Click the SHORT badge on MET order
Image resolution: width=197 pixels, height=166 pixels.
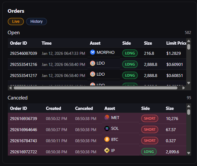coord(149,118)
